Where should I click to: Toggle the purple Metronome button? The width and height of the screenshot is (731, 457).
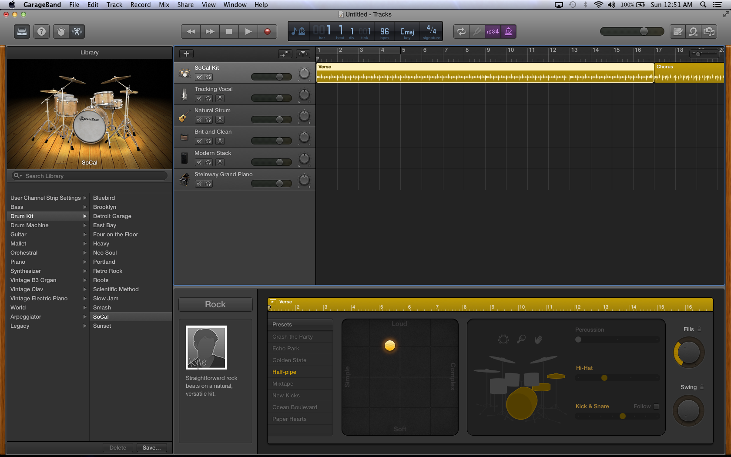[x=508, y=31]
